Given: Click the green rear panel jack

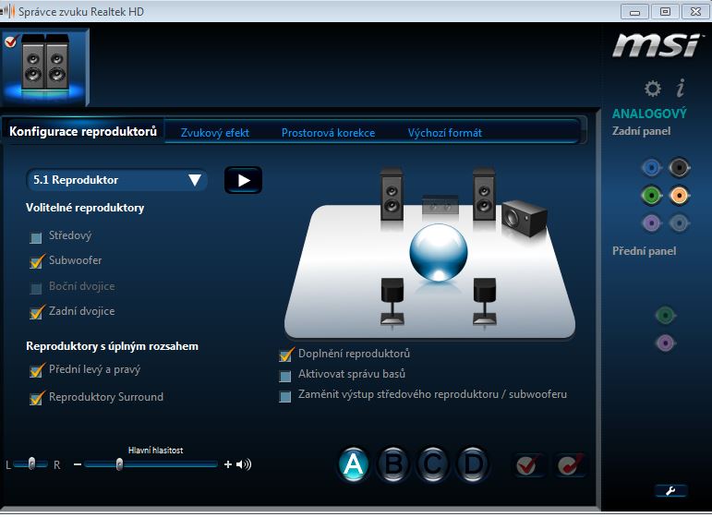Looking at the screenshot, I should [652, 196].
